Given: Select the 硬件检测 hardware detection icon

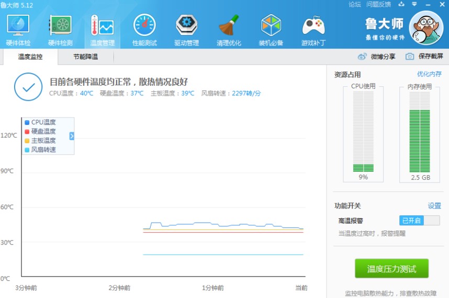Looking at the screenshot, I should [x=60, y=26].
